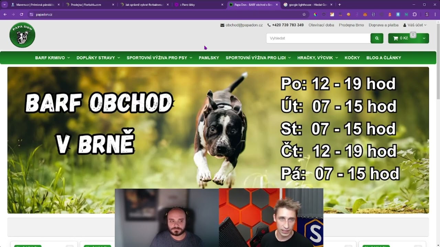Open the Doprava a platba link
The height and width of the screenshot is (247, 440).
coord(383,25)
